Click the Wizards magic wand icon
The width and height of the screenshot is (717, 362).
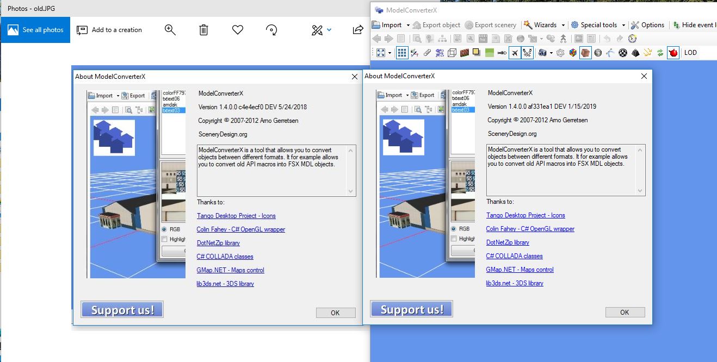coord(528,25)
